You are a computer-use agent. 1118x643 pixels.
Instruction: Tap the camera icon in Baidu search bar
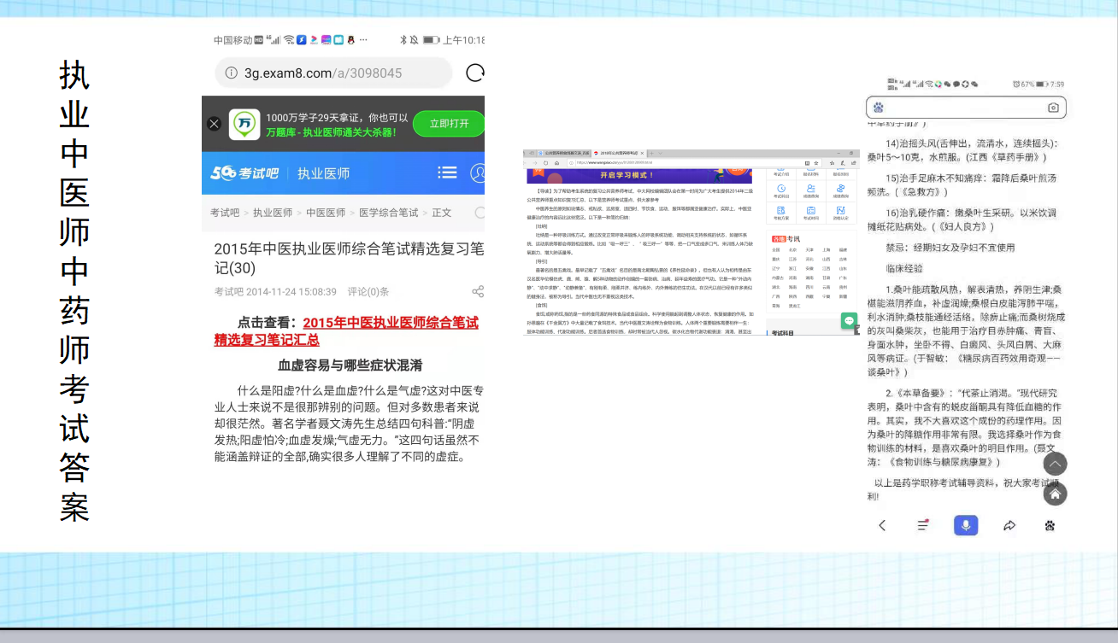[x=1053, y=108]
